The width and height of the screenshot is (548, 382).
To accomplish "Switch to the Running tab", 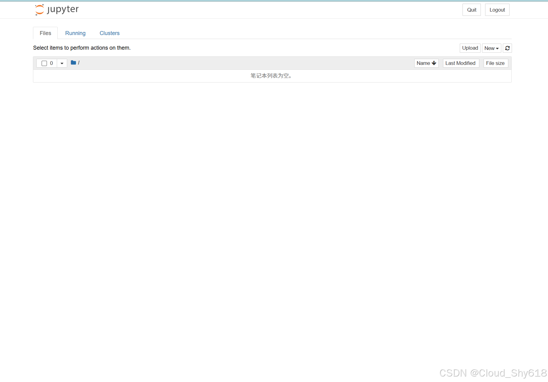I will click(x=75, y=33).
